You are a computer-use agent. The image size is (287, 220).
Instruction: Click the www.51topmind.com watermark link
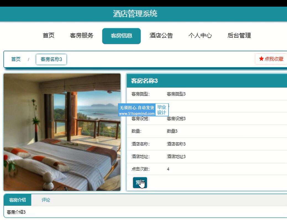137,114
